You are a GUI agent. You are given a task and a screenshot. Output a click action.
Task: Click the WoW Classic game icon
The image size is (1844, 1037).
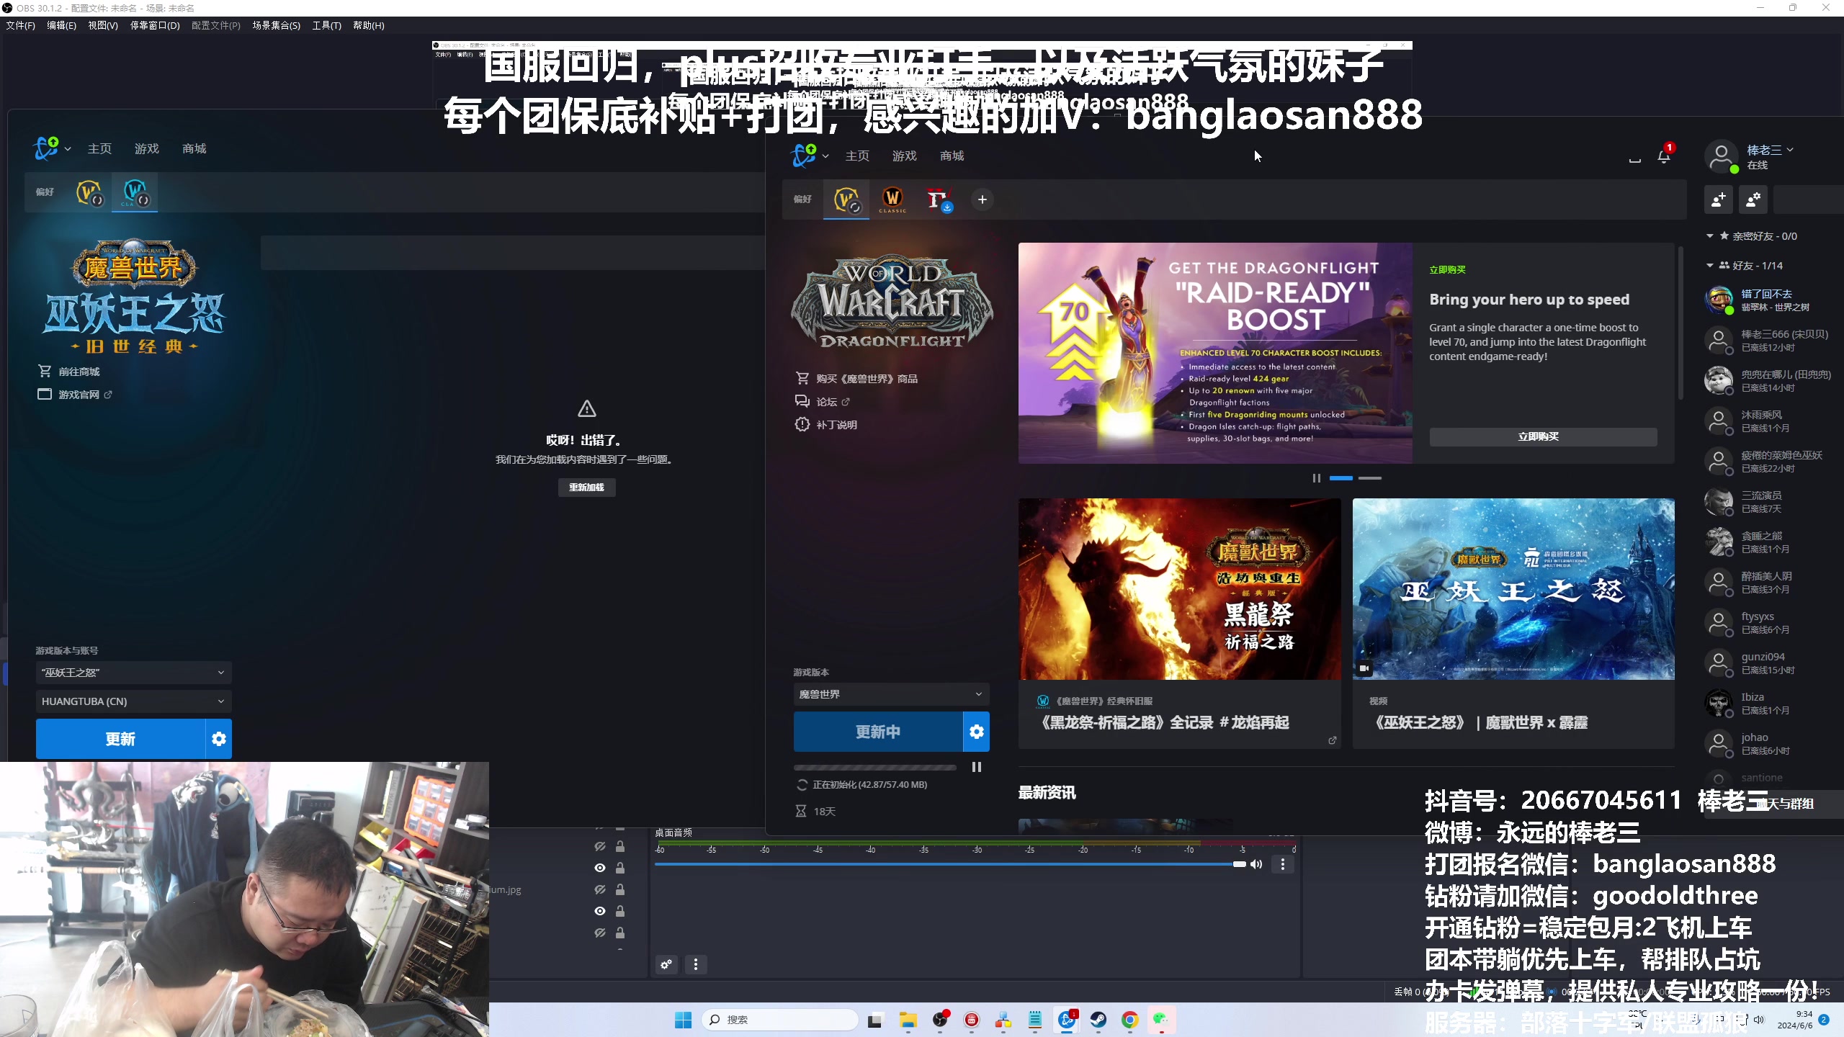click(892, 199)
